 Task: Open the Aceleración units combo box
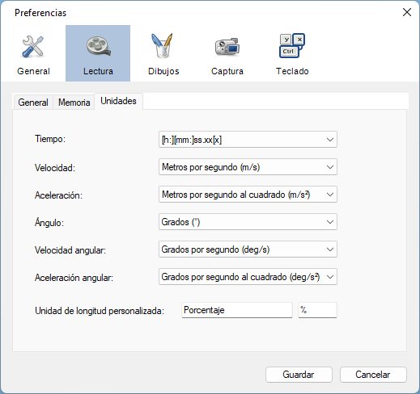click(x=248, y=195)
